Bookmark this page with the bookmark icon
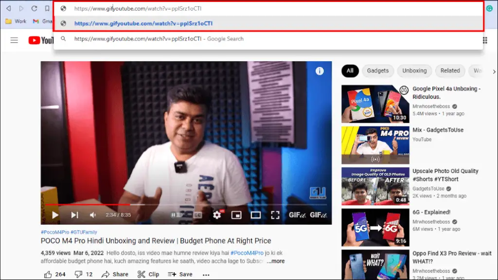Viewport: 498px width, 280px height. point(47,9)
